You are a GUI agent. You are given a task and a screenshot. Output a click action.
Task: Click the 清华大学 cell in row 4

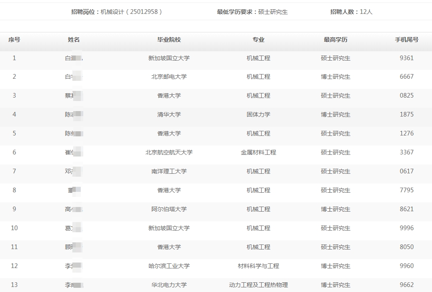pyautogui.click(x=169, y=114)
